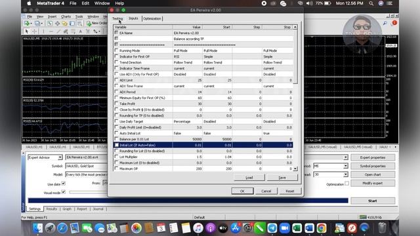Viewport: 420px width, 236px height.
Task: Click the Lot Multiplier value cell 1.5
Action: [x=188, y=157]
